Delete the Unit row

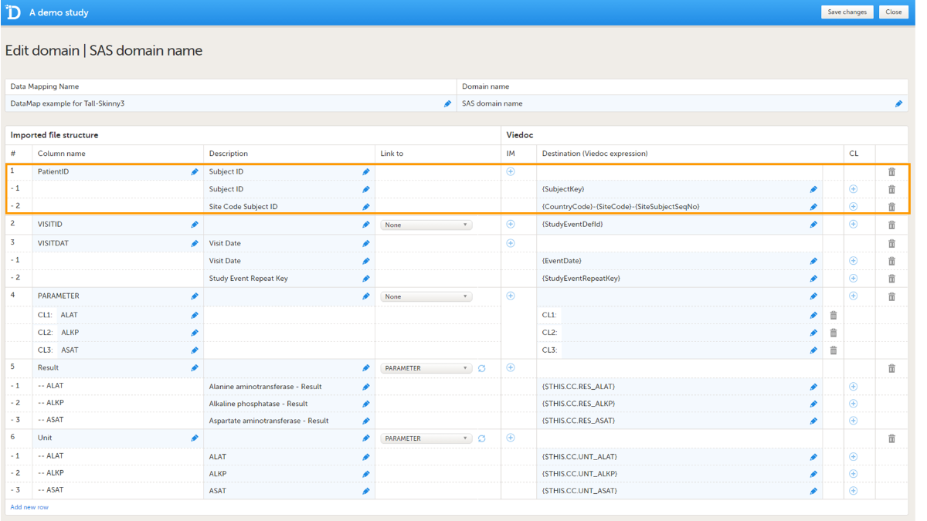click(x=891, y=438)
